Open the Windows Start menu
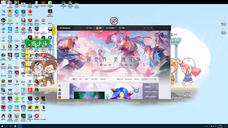 pos(2,126)
